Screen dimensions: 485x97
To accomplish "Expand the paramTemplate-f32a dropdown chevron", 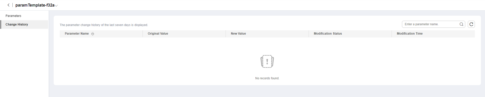I will pyautogui.click(x=56, y=6).
